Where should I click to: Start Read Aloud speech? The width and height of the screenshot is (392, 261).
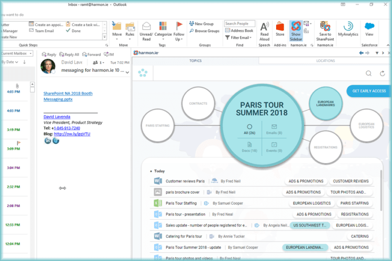click(x=264, y=31)
